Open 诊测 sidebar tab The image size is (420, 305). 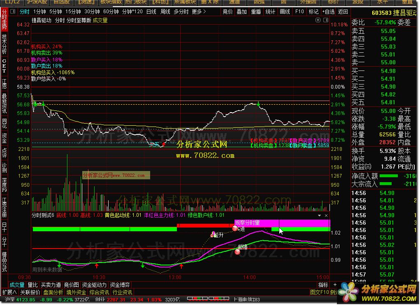pyautogui.click(x=4, y=168)
